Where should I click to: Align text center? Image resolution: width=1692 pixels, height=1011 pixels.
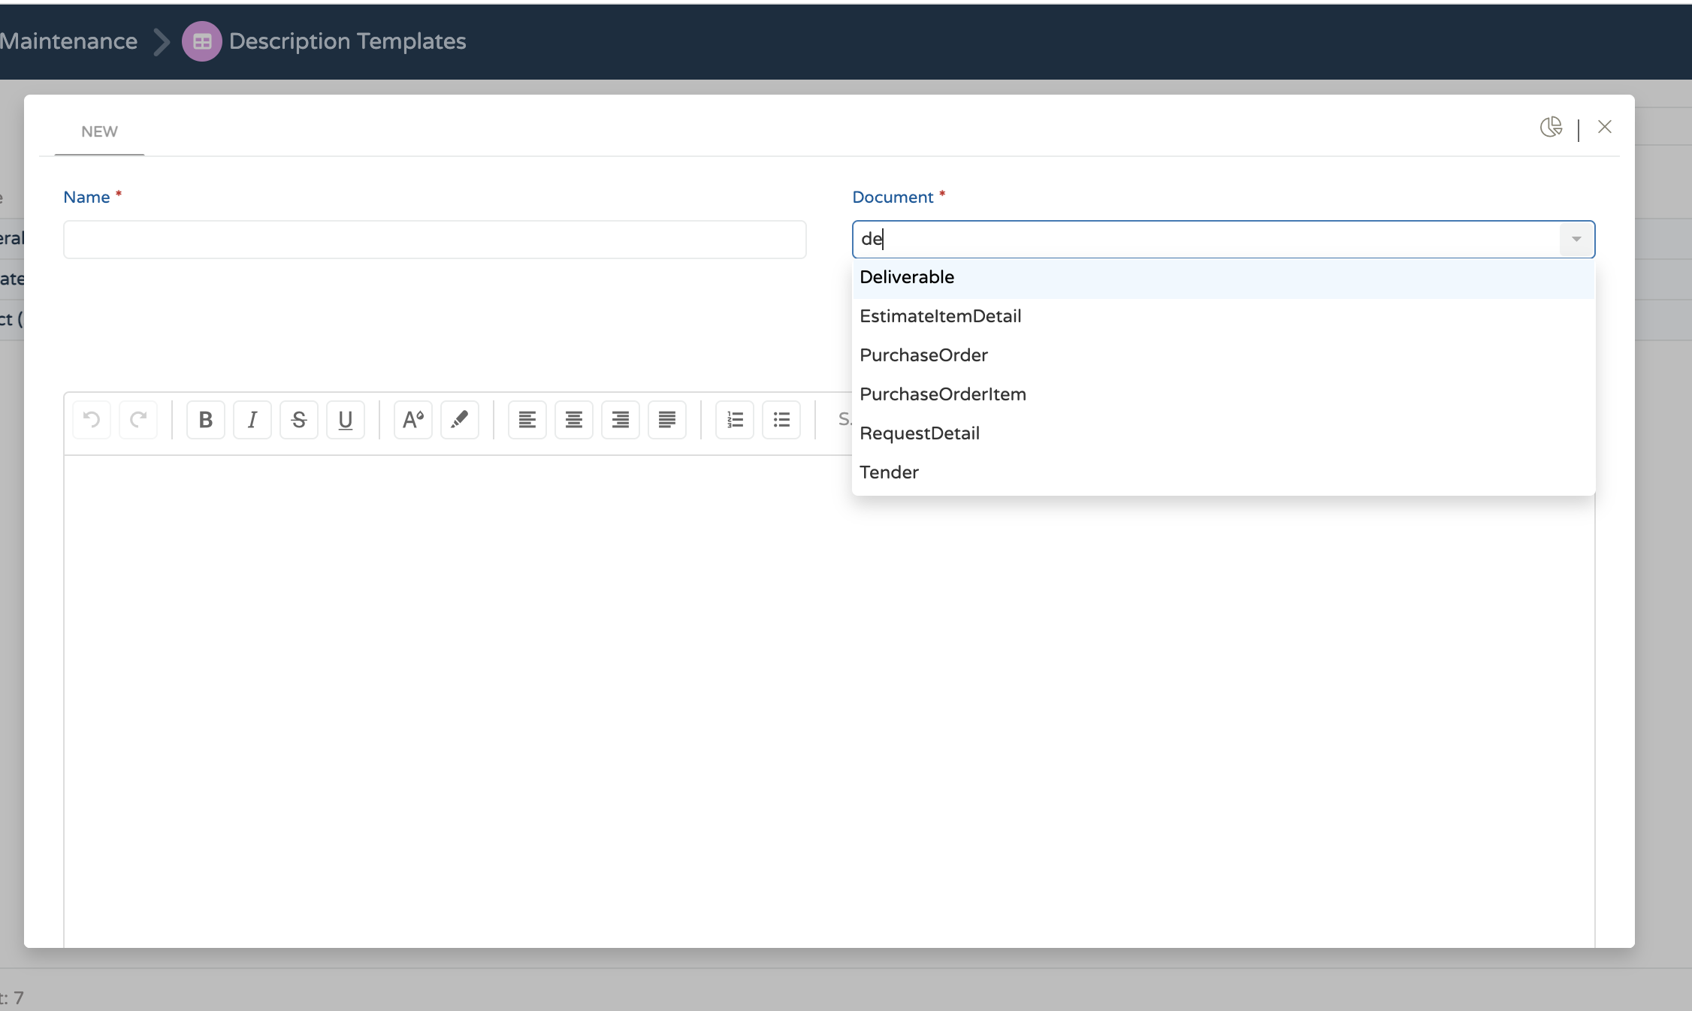pyautogui.click(x=574, y=419)
